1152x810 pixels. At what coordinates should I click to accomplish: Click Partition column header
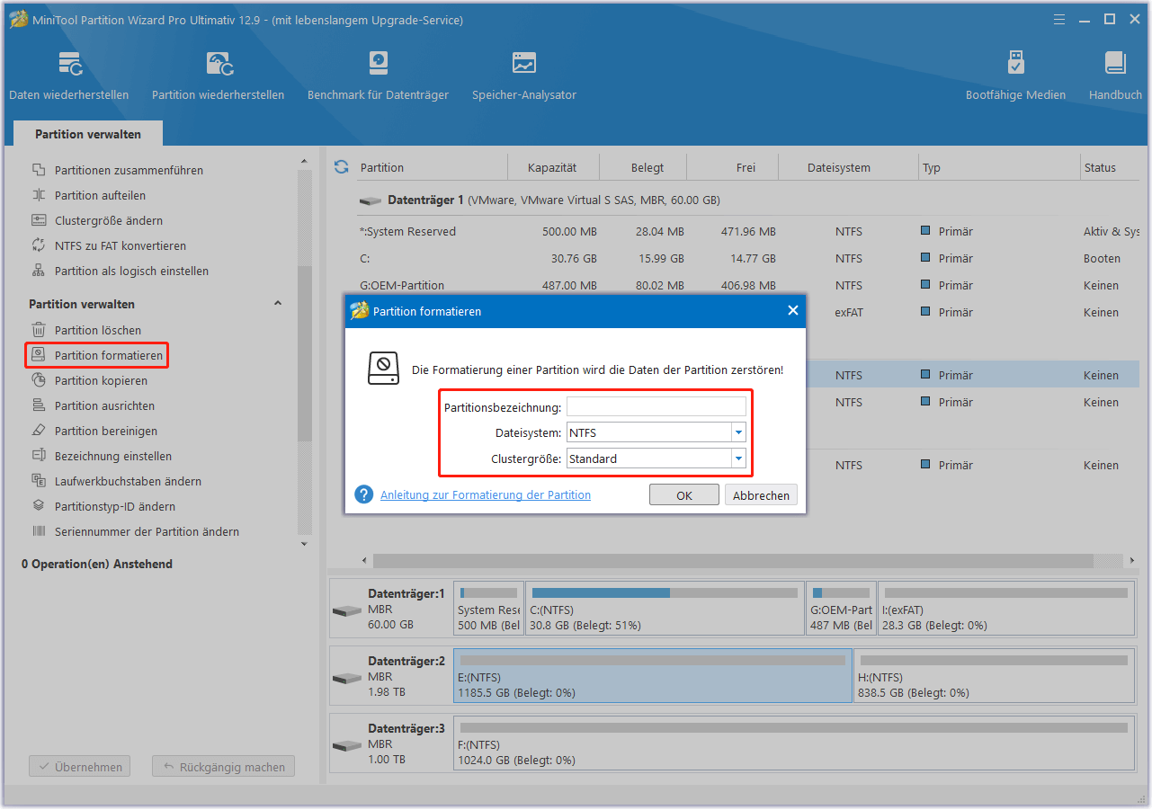431,167
